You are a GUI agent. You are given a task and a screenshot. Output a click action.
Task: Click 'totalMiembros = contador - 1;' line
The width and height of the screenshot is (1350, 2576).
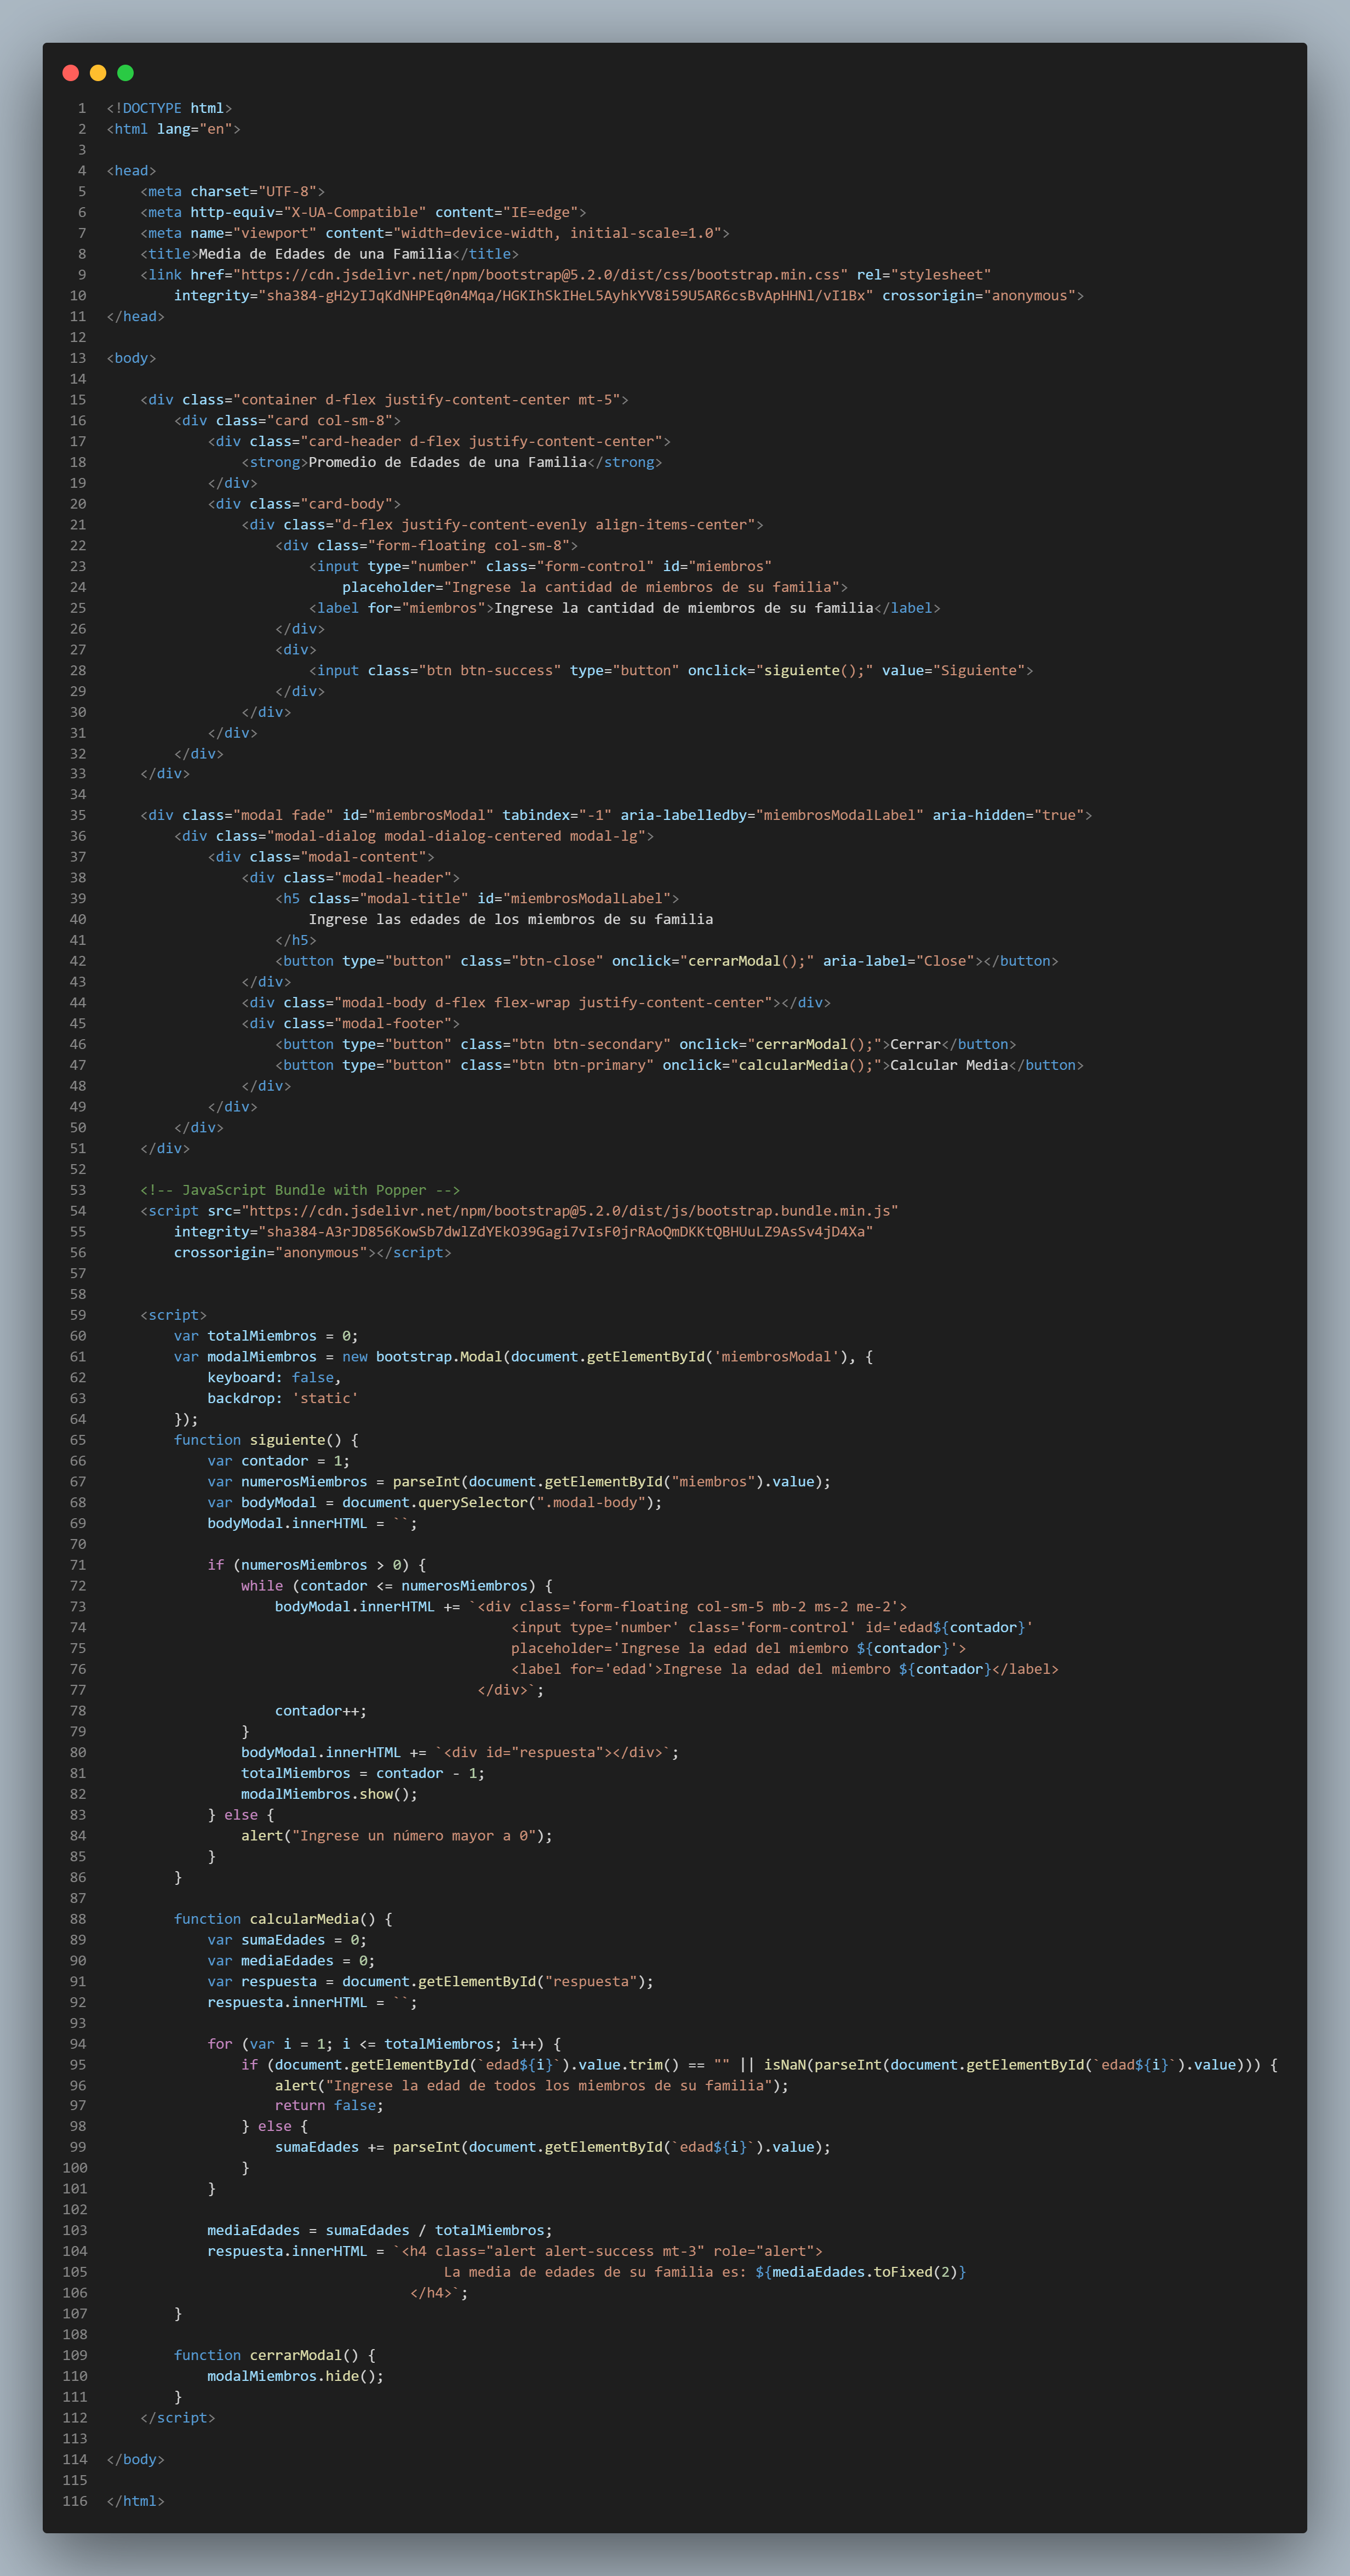pyautogui.click(x=363, y=1773)
